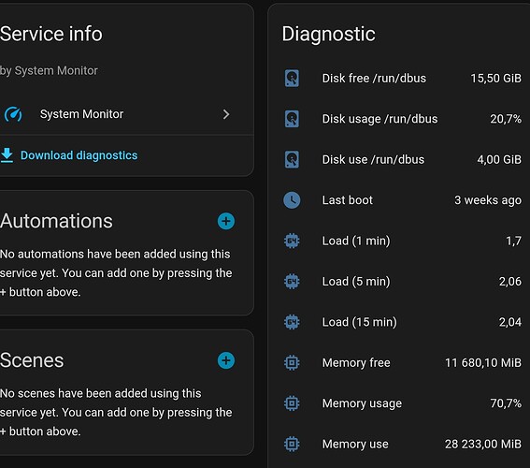
Task: Click the Last boot clock icon
Action: click(x=292, y=200)
